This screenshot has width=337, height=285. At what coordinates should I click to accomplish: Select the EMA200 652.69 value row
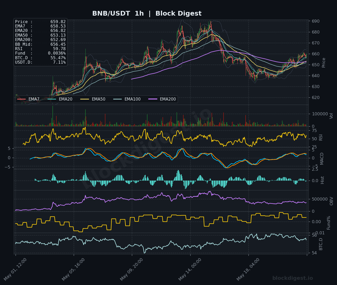(40, 40)
